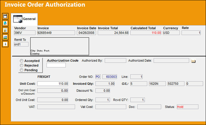
Task: Click the Status field showing Hold
Action: tap(188, 107)
